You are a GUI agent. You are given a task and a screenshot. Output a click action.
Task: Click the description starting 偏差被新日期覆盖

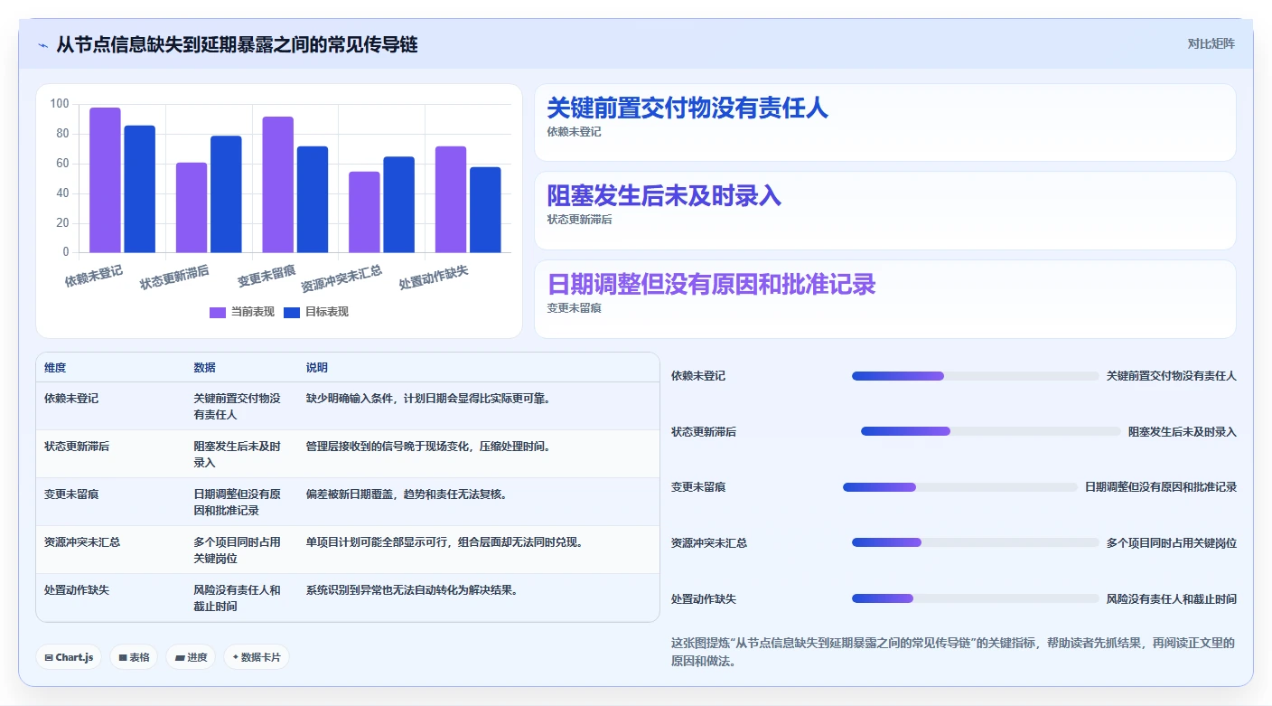407,494
